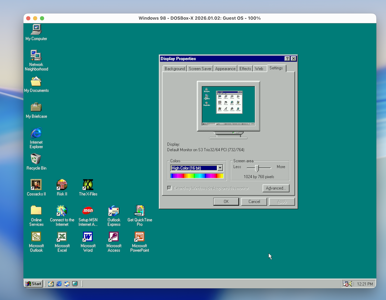Screen dimensions: 386x300
Task: Close the Display Properties dialog
Action: tap(293, 58)
